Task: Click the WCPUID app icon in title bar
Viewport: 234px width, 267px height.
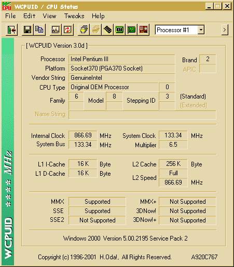Action: [x=7, y=6]
